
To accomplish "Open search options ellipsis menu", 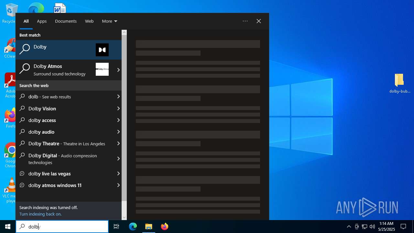I will (245, 21).
